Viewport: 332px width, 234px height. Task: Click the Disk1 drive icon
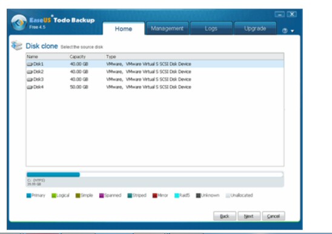tap(30, 64)
